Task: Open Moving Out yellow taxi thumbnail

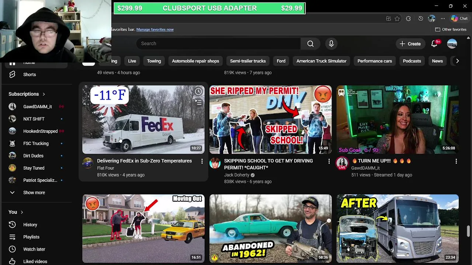Action: [143, 229]
